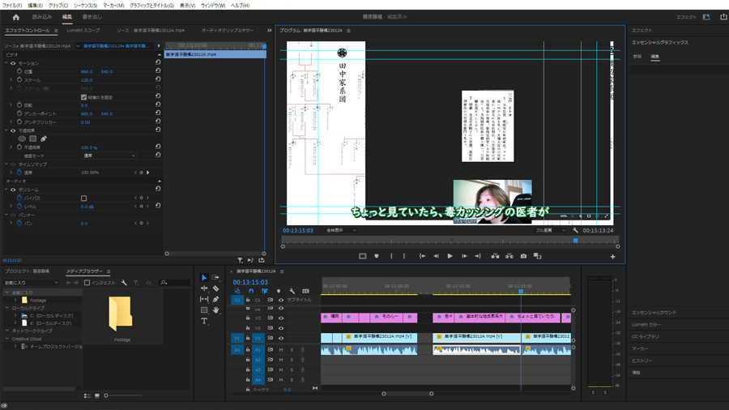Select the Type tool
729x410 pixels.
204,321
